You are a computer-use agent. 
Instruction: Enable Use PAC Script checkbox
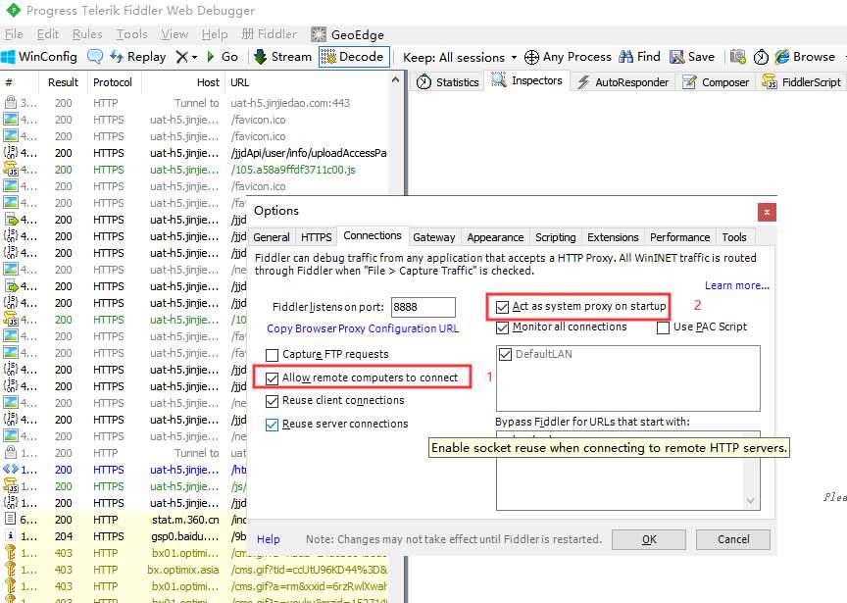663,327
